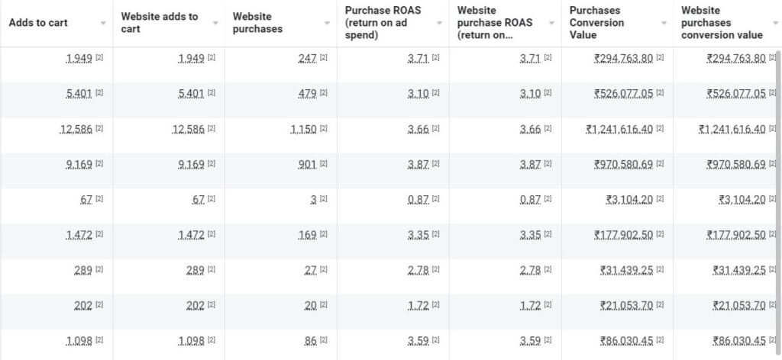This screenshot has height=360, width=782.
Task: Open the Adds to cart column dropdown arrow
Action: coord(103,24)
